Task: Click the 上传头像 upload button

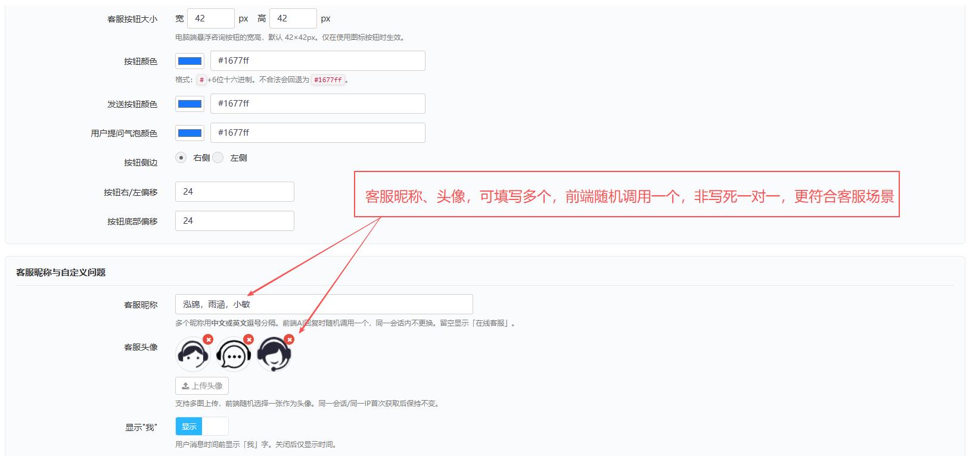Action: (202, 386)
